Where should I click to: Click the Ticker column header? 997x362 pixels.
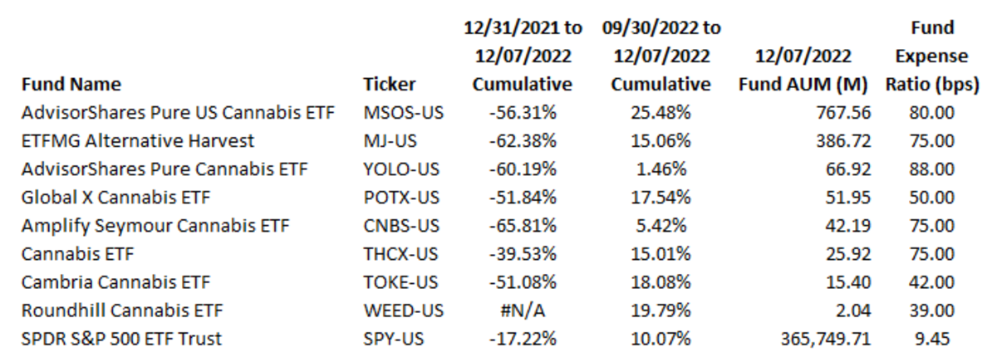tap(389, 84)
